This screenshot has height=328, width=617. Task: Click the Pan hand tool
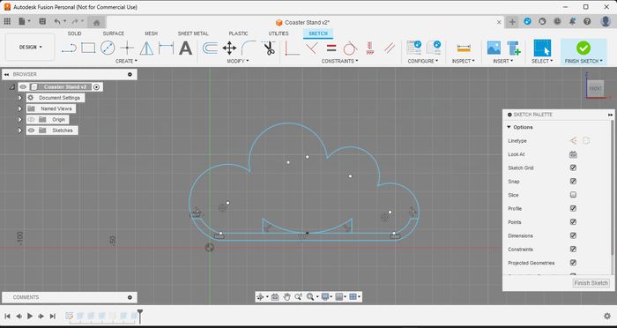tap(286, 297)
